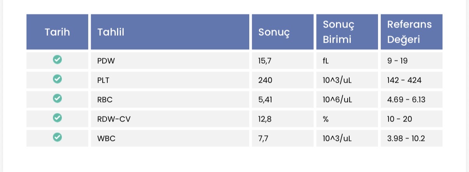This screenshot has width=469, height=172.
Task: Select the WBC test name cell
Action: click(170, 138)
